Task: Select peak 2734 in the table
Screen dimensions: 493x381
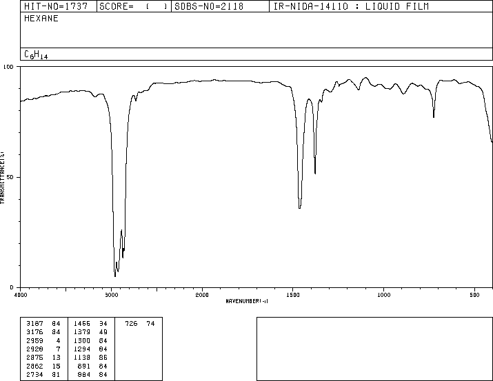Action: [35, 375]
